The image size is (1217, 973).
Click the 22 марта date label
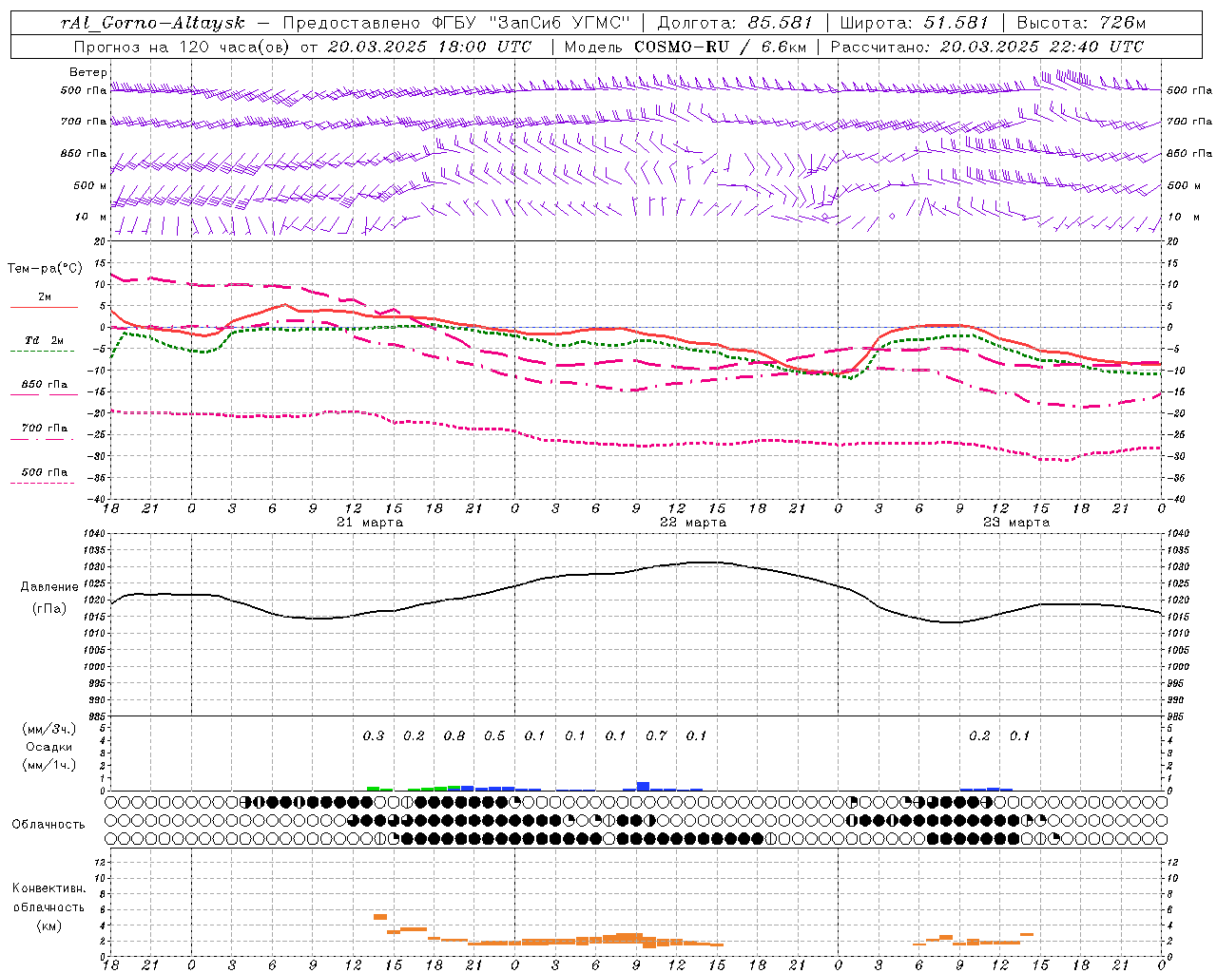[x=693, y=523]
